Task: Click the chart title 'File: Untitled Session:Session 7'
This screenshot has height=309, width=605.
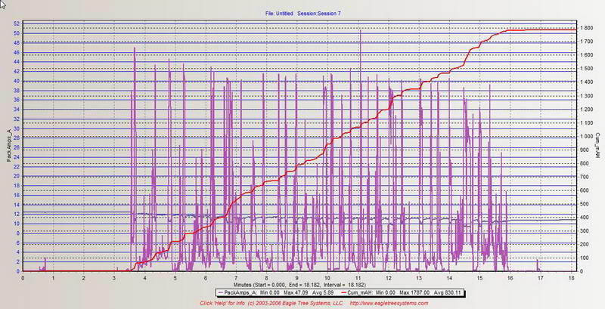Action: (303, 13)
